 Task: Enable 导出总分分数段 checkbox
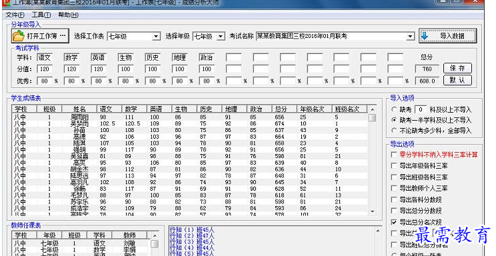click(394, 211)
